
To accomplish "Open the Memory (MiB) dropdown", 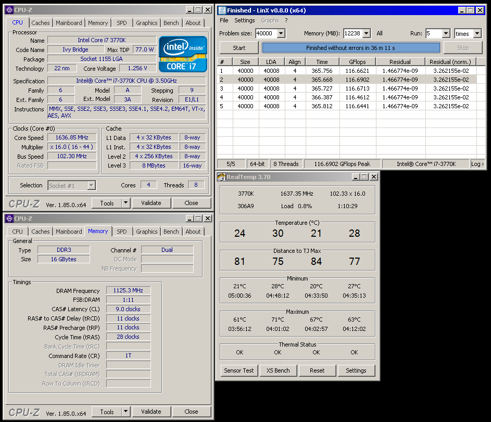I will click(x=366, y=34).
